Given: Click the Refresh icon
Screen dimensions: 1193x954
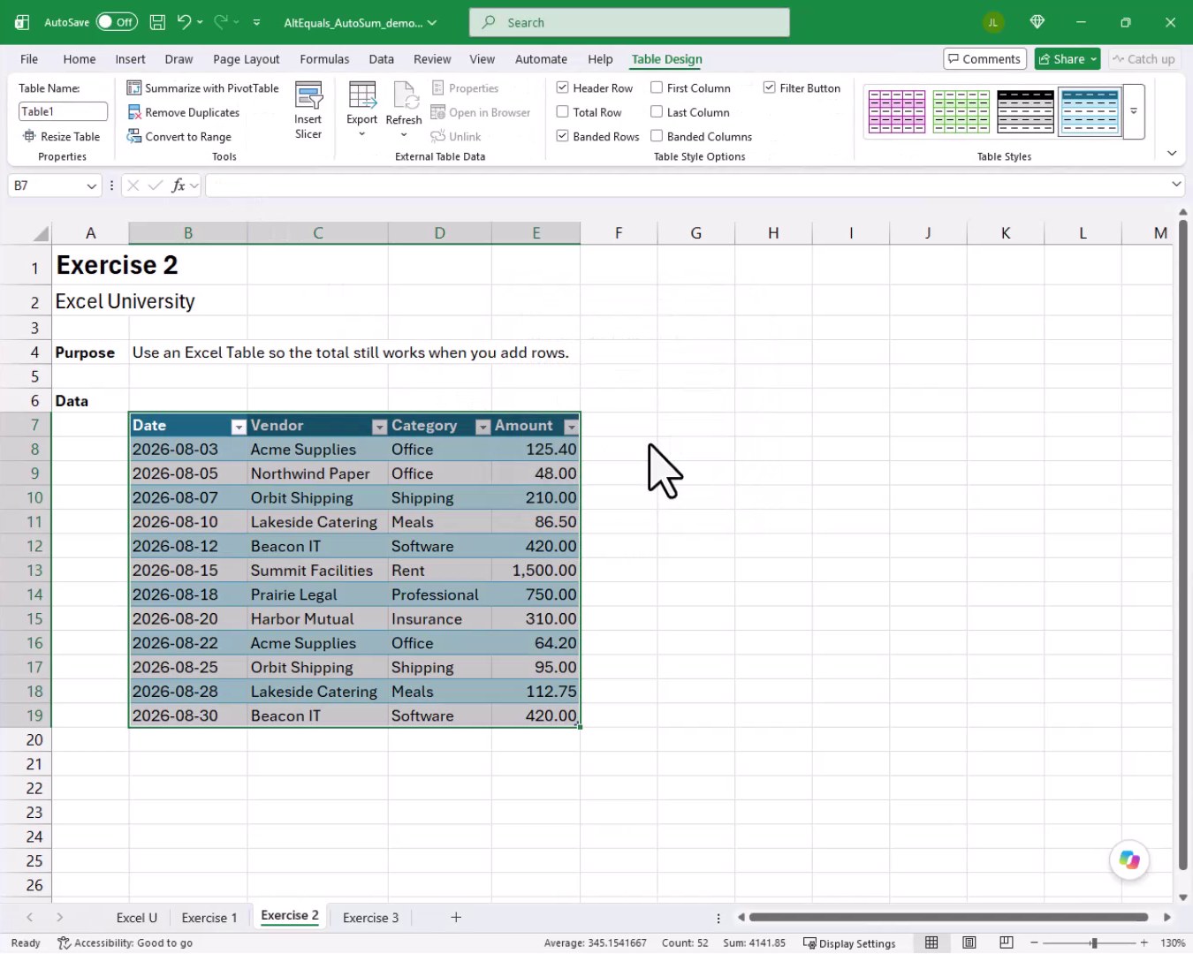Looking at the screenshot, I should [x=404, y=95].
